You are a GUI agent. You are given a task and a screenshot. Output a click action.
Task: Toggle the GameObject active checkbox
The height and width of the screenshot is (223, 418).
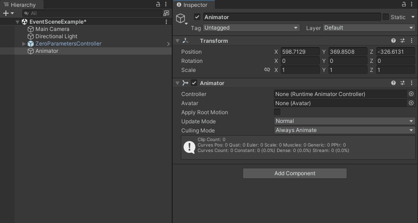coord(197,17)
